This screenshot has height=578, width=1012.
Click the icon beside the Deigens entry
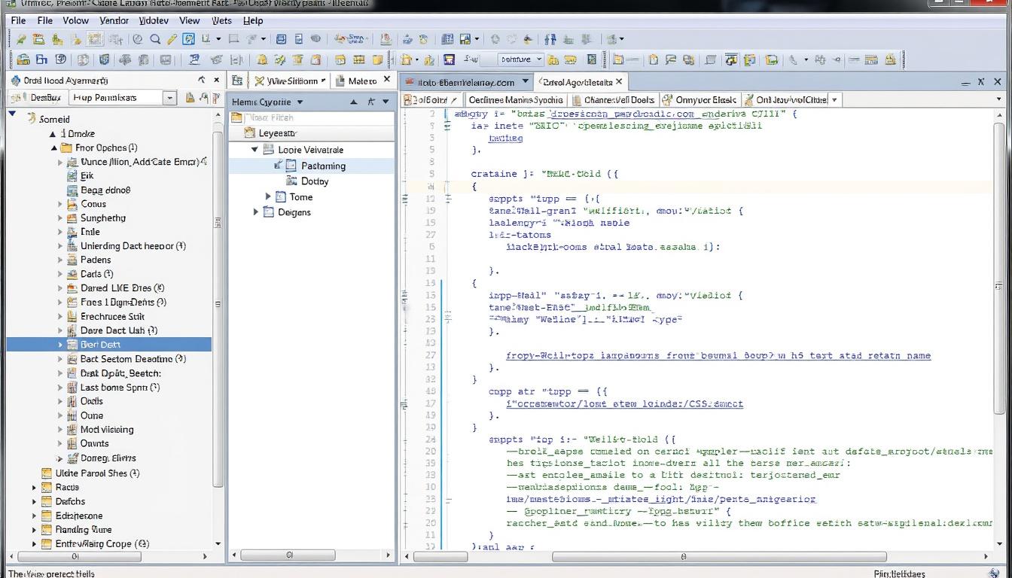click(269, 212)
